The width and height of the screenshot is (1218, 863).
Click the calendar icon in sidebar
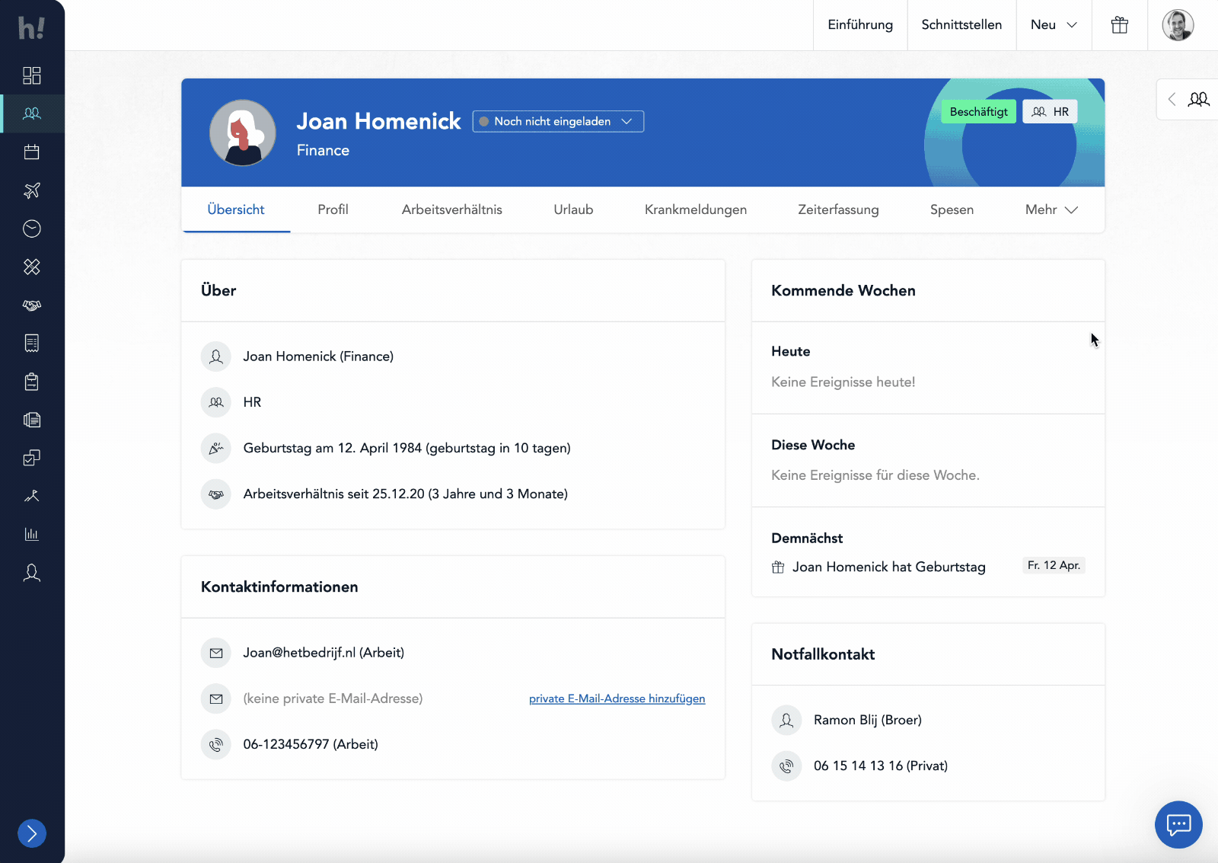tap(32, 152)
